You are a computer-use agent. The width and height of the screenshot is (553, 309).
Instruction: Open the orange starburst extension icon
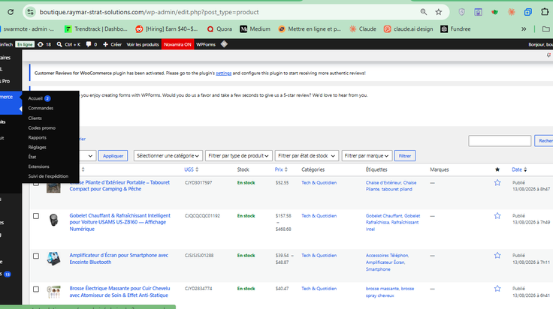[x=512, y=12]
